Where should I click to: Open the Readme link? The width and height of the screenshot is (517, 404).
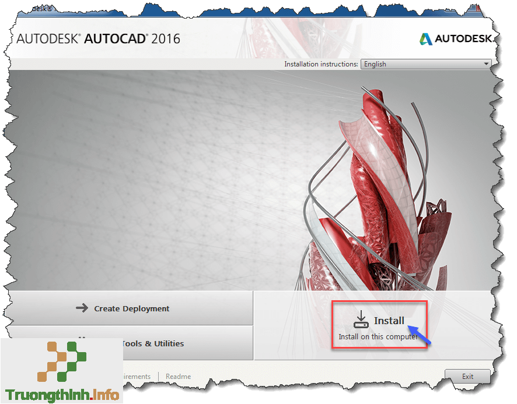tap(178, 377)
